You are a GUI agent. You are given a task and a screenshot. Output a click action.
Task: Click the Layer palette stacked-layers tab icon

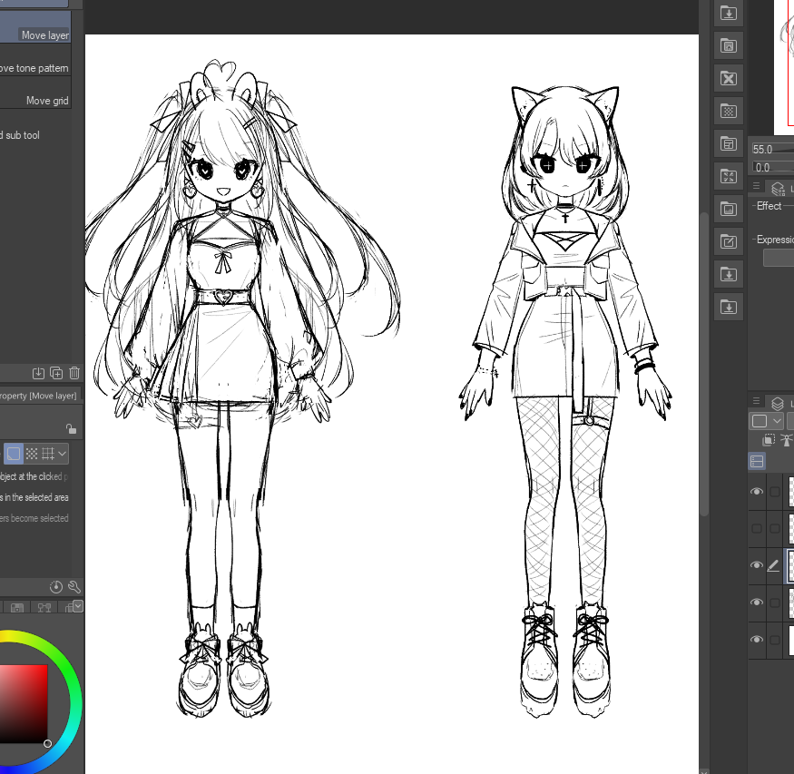click(x=778, y=404)
